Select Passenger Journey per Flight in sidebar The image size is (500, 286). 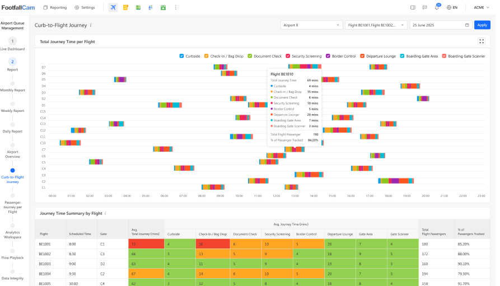pos(12,208)
